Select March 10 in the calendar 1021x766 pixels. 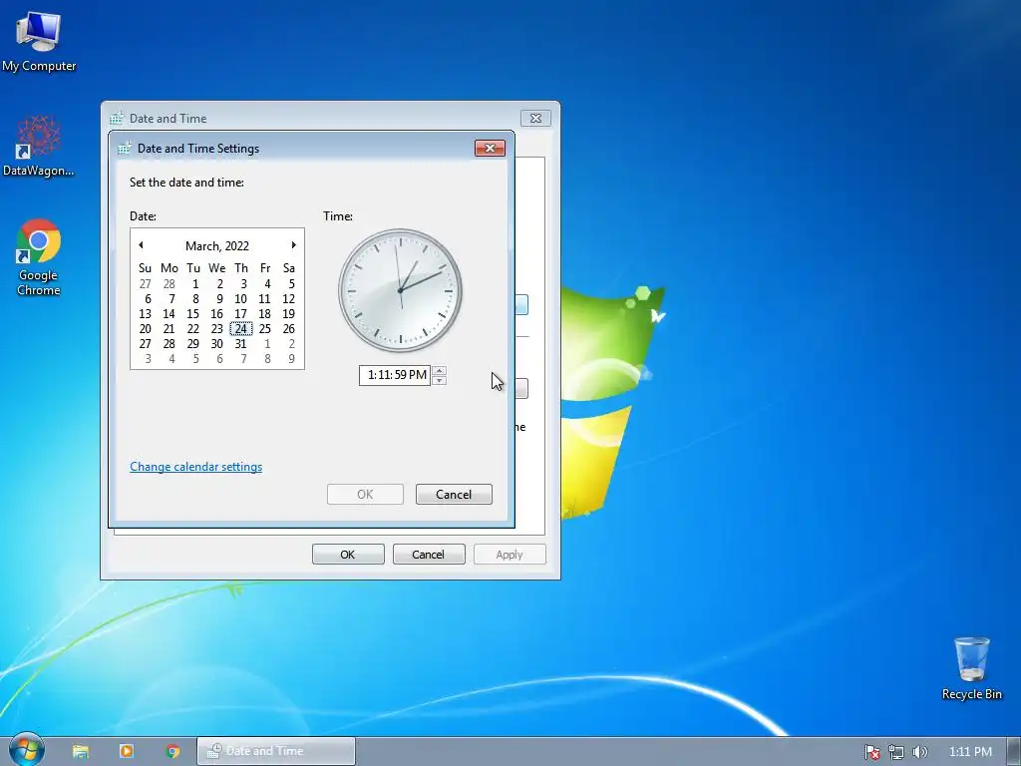click(x=241, y=298)
